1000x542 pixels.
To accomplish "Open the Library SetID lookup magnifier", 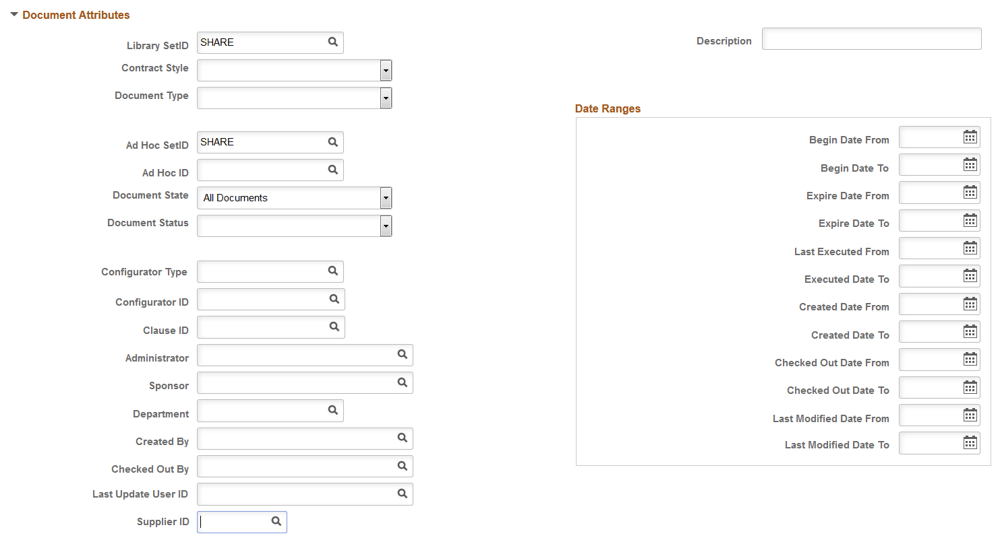I will coord(332,42).
